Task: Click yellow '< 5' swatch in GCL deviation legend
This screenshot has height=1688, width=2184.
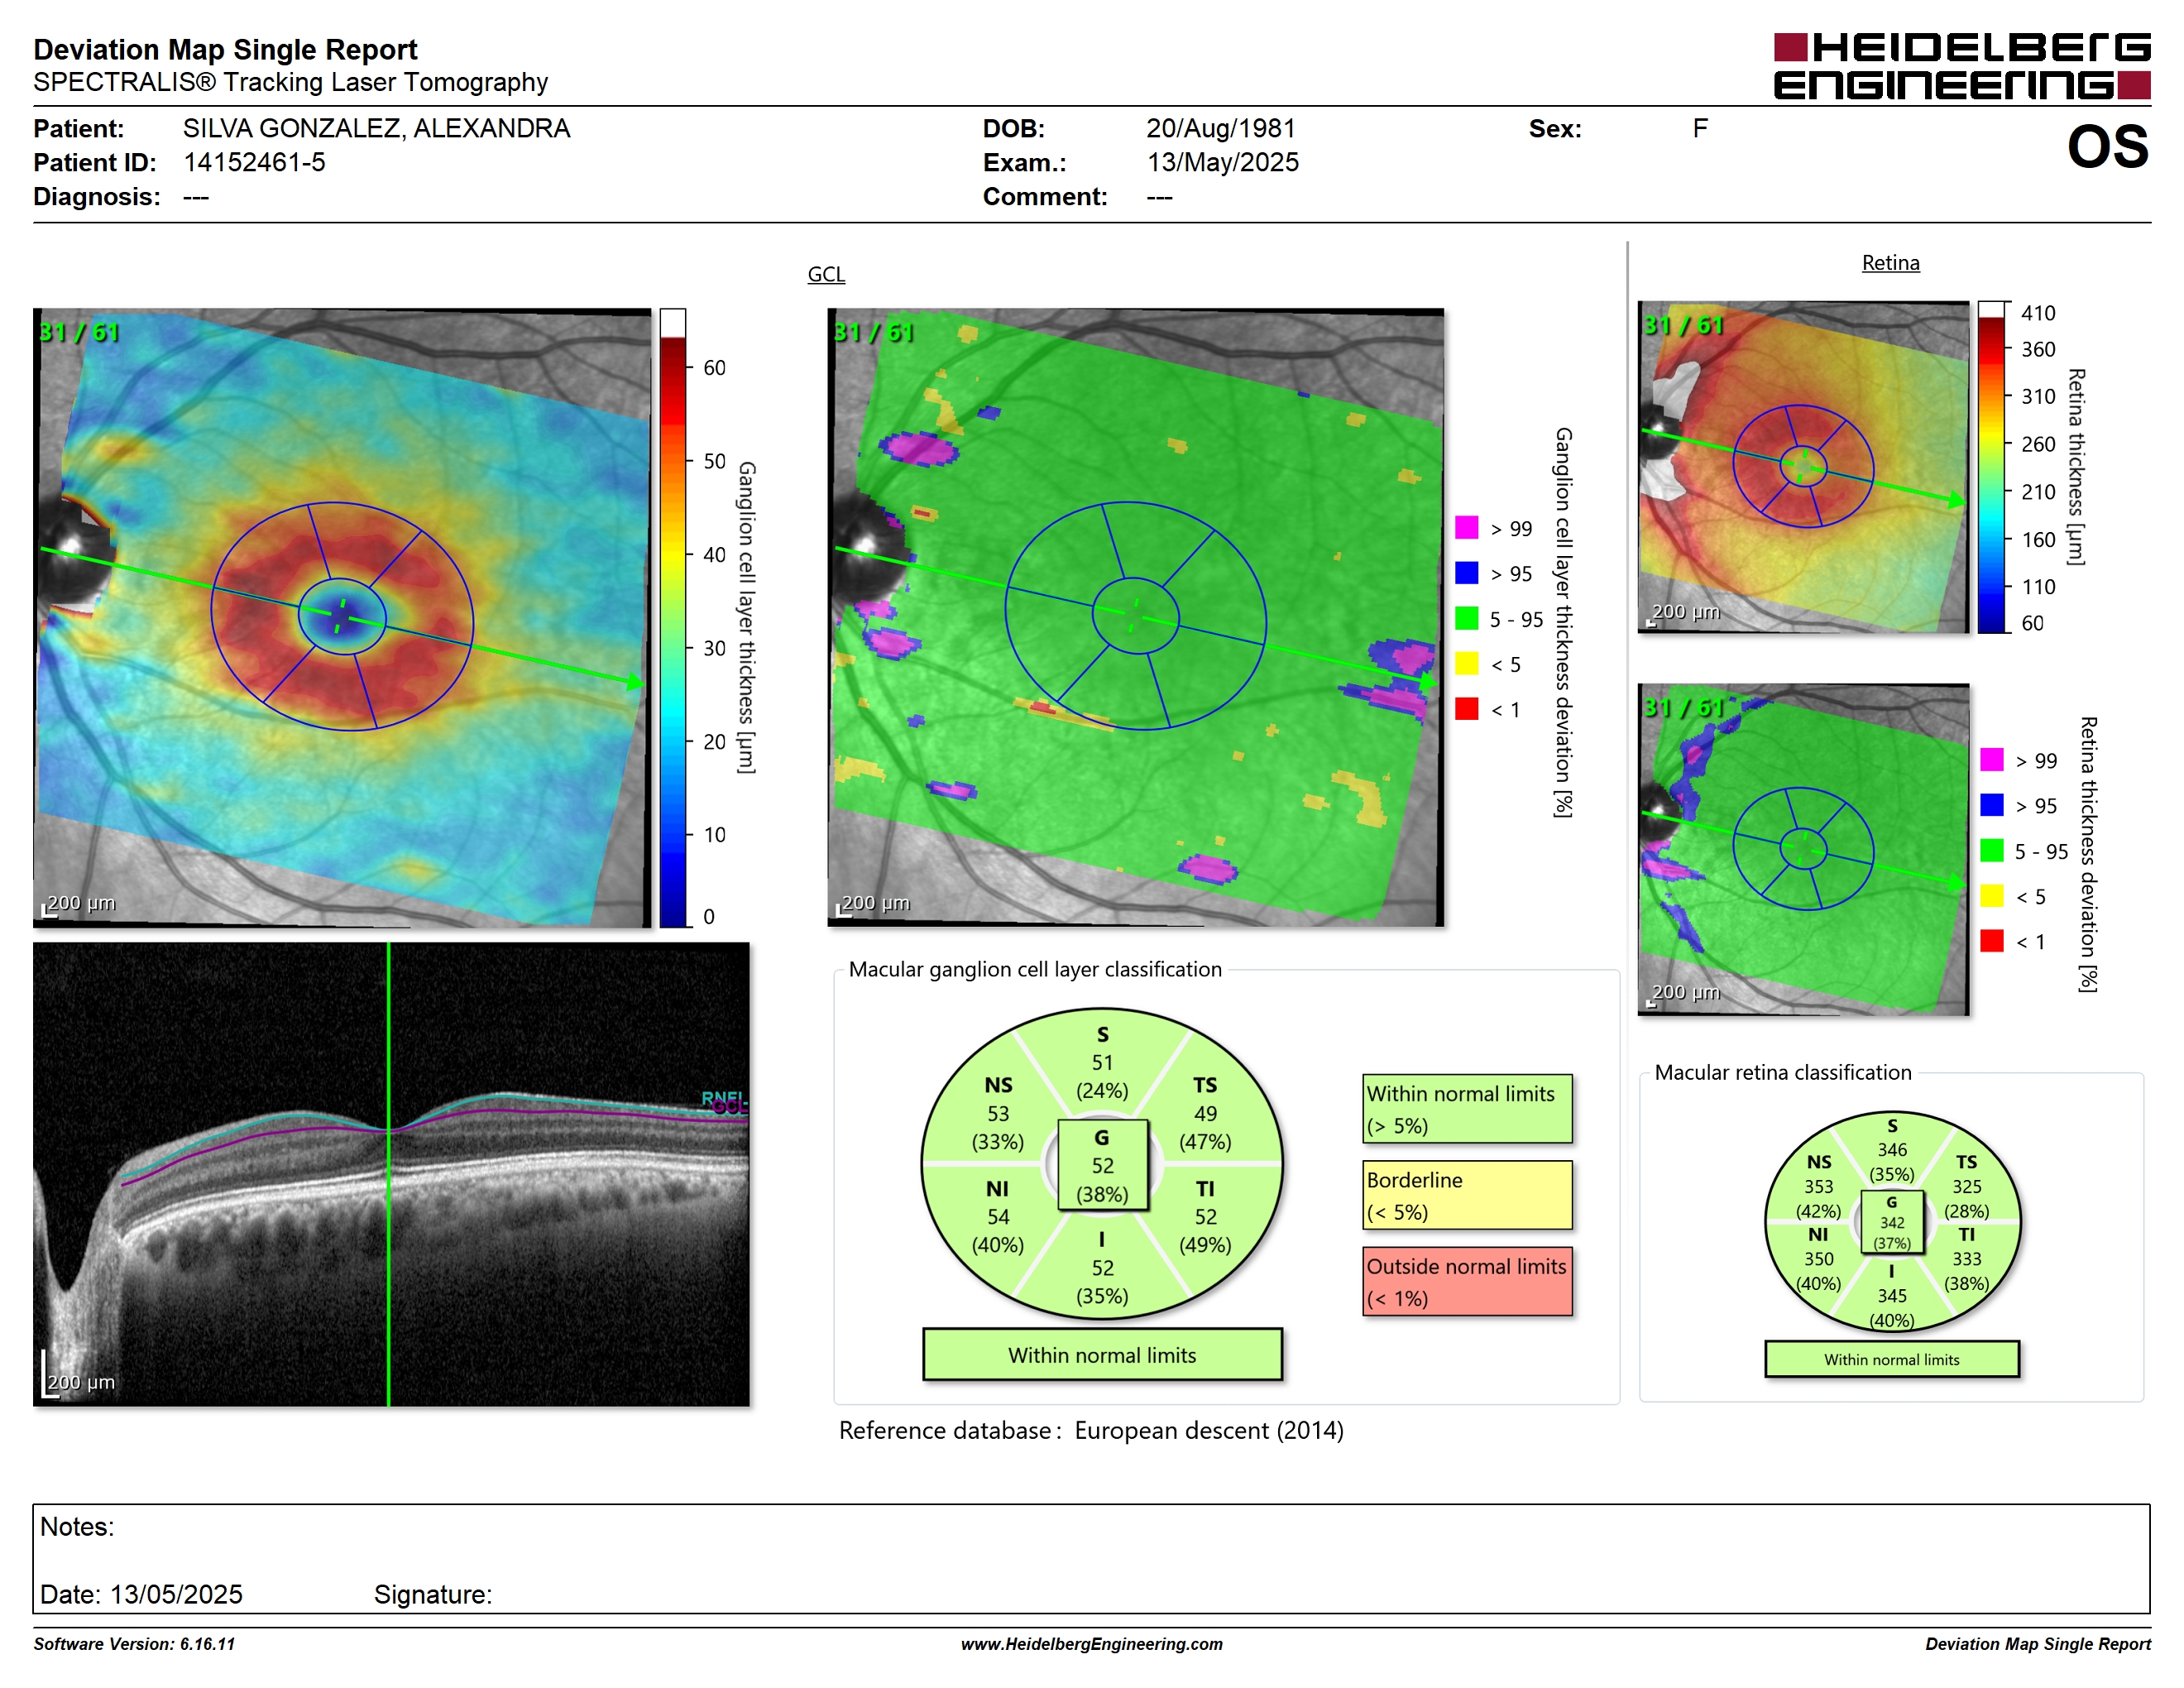Action: point(1466,663)
